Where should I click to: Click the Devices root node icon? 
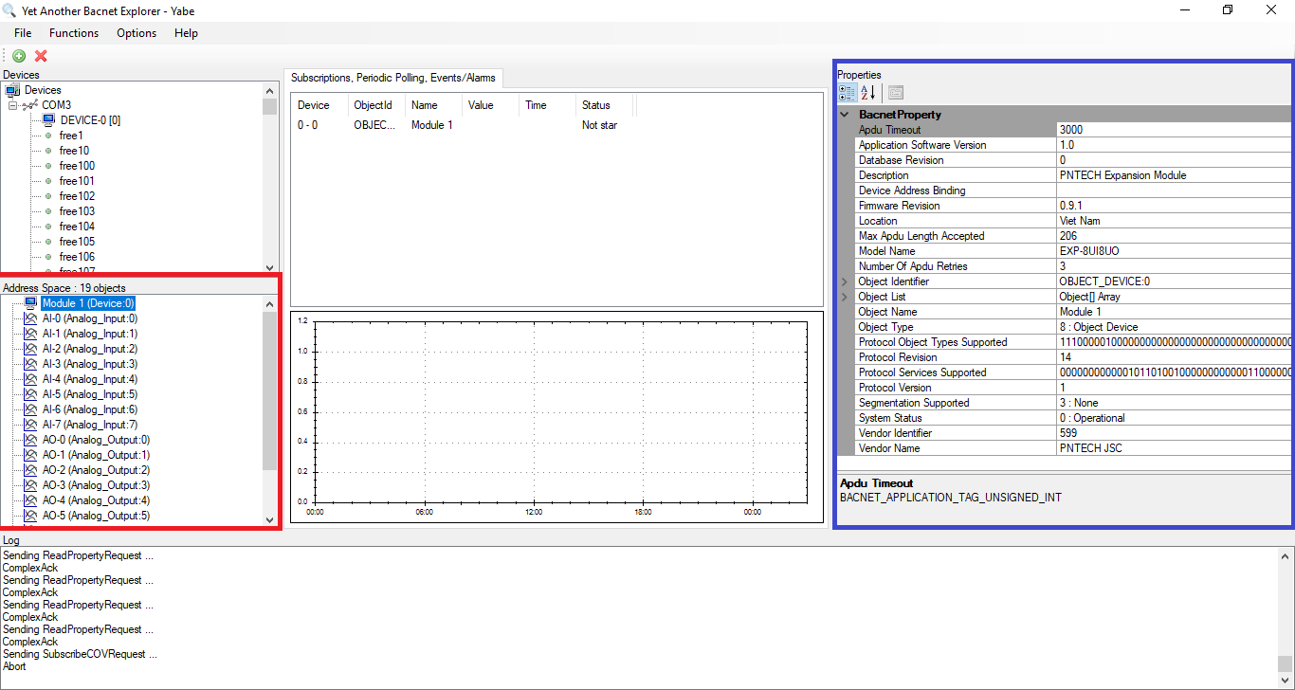[12, 89]
